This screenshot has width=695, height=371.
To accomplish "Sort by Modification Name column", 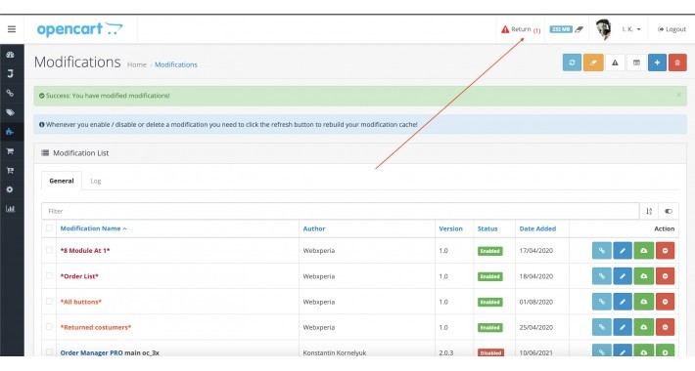I will point(93,228).
